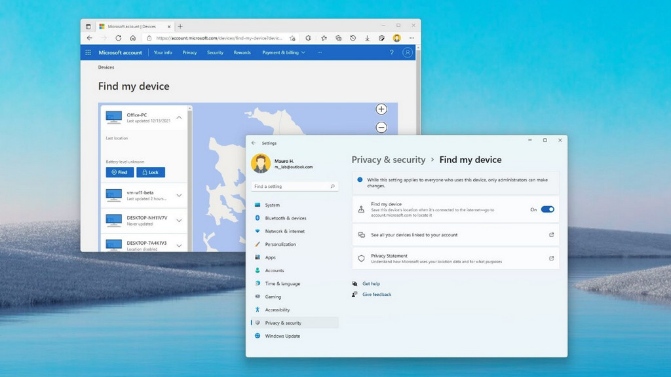Click the Find a setting search box
Screen dimensions: 671x377
[295, 187]
